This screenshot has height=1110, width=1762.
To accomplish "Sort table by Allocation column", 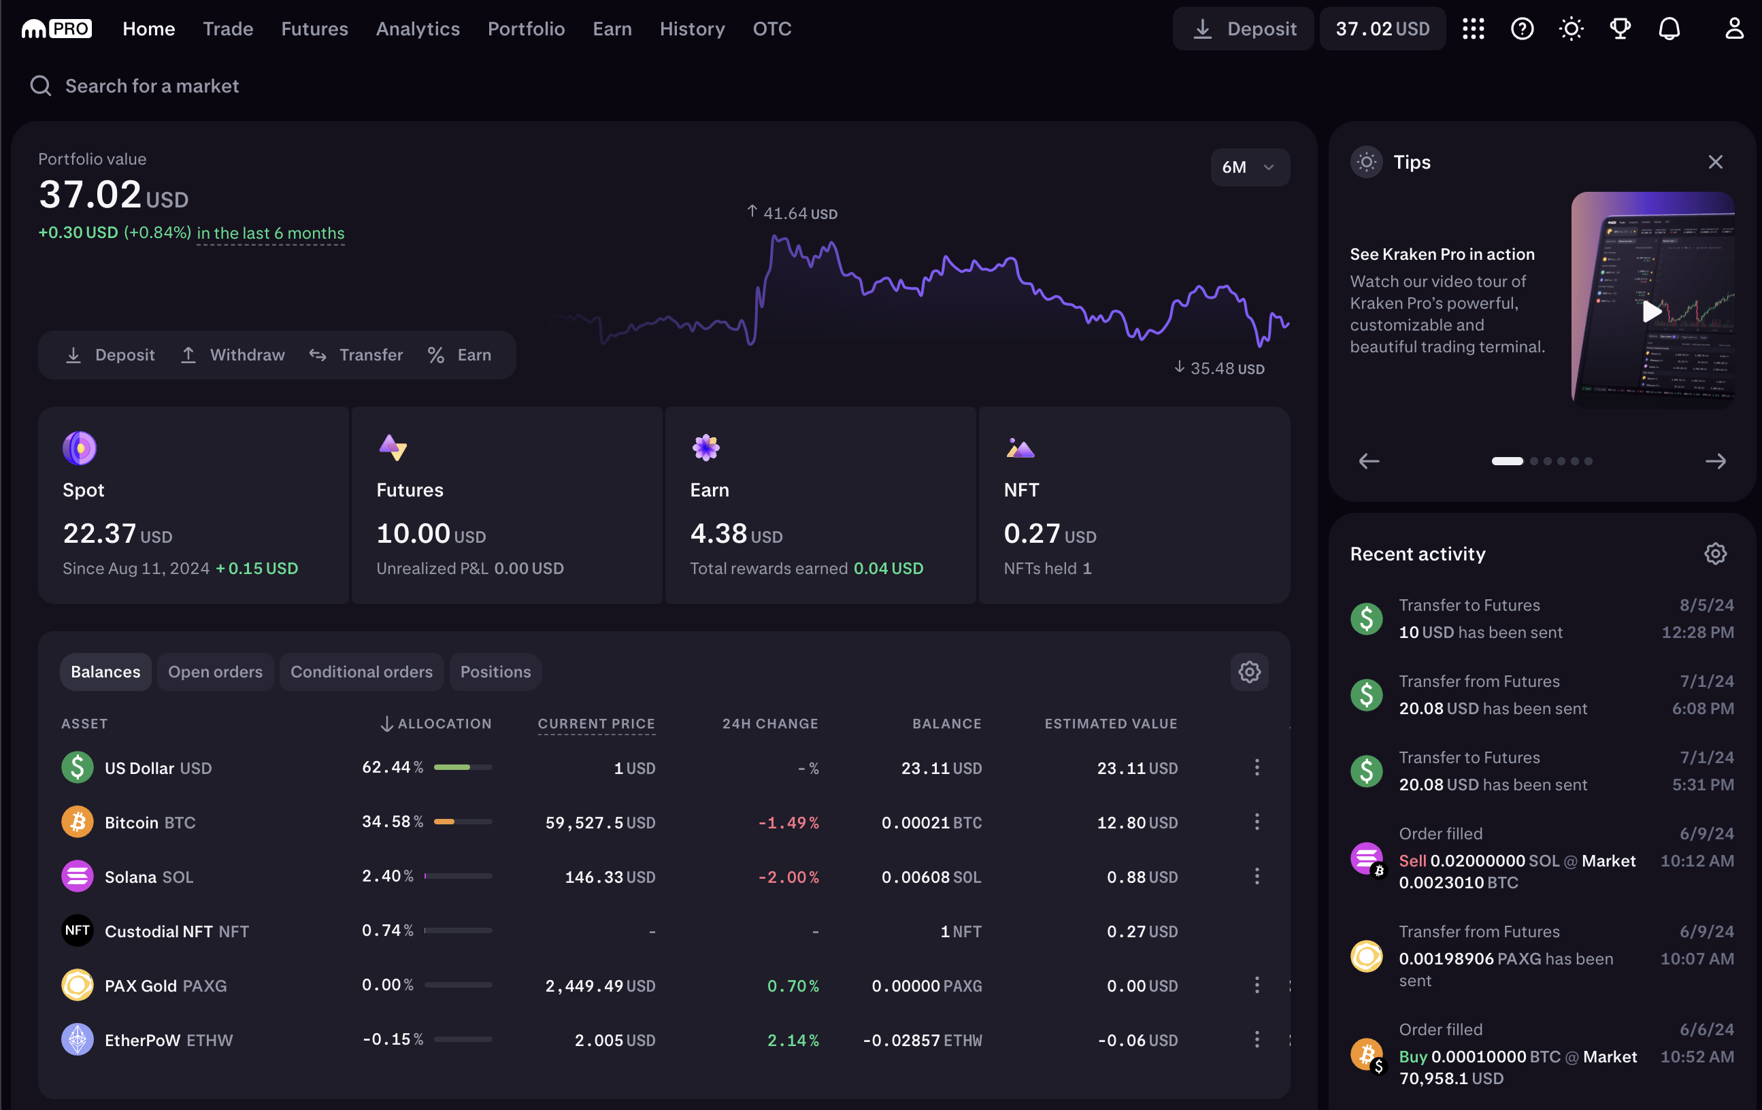I will [436, 724].
